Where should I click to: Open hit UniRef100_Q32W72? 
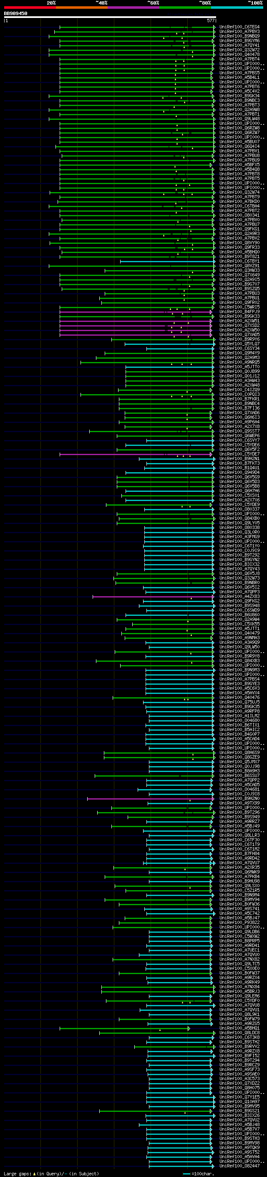(239, 50)
